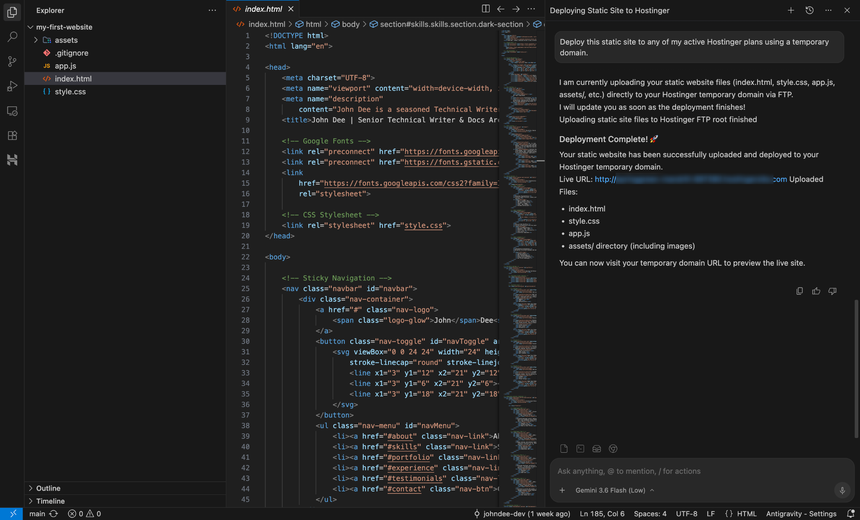
Task: Click the browser icon above chat input
Action: 613,449
